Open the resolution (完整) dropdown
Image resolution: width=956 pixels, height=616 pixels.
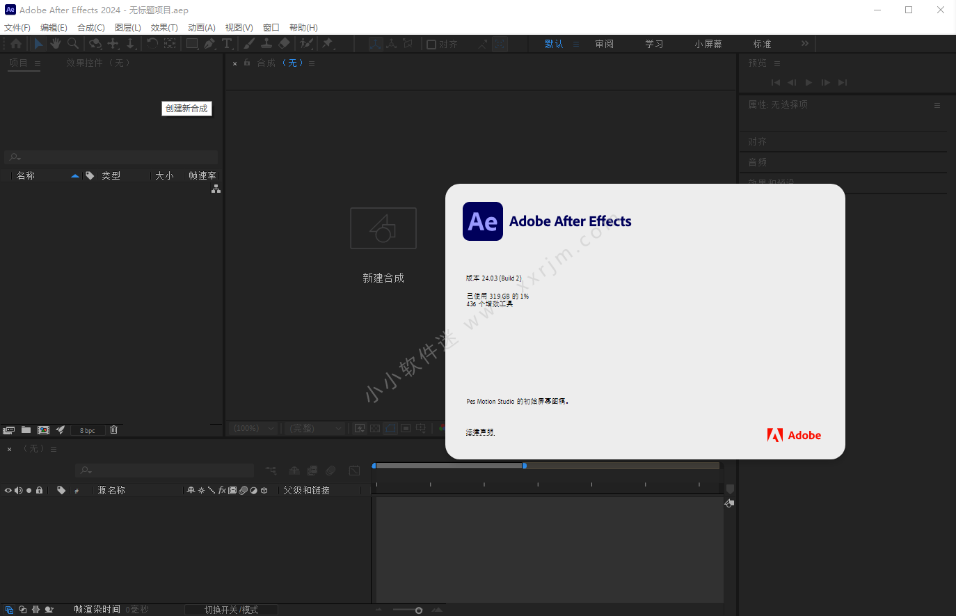coord(316,428)
